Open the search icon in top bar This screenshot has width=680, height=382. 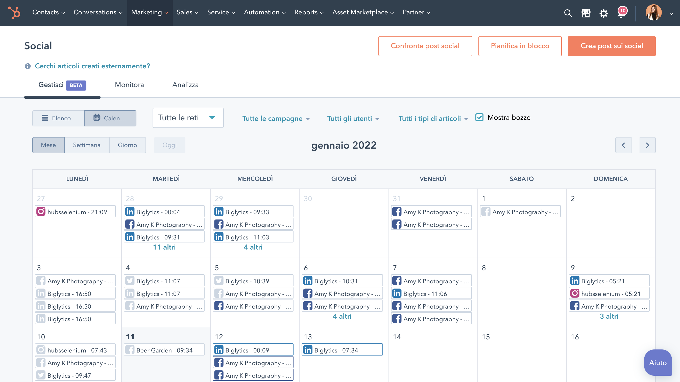568,13
